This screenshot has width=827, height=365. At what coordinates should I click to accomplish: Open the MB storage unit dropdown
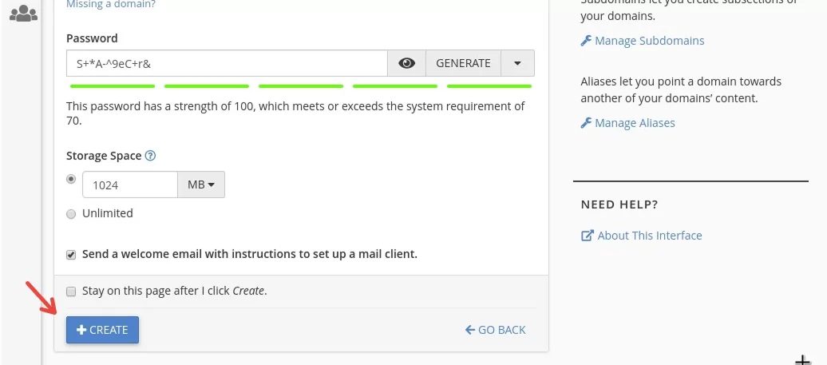coord(201,184)
